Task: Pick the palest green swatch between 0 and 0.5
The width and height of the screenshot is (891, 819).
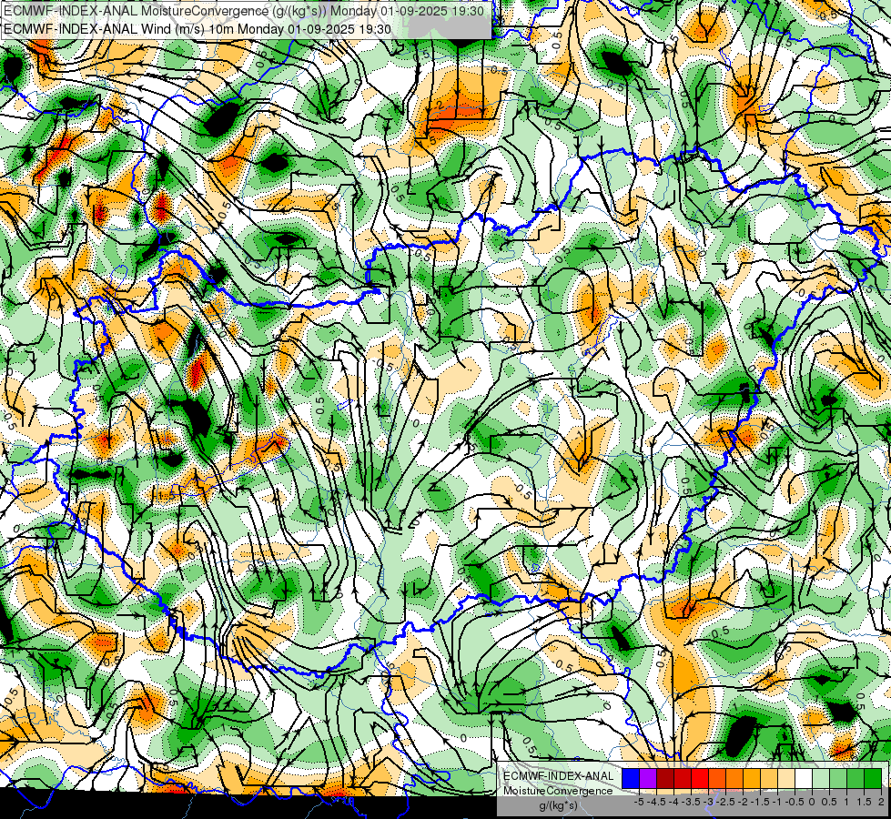Action: tap(821, 779)
